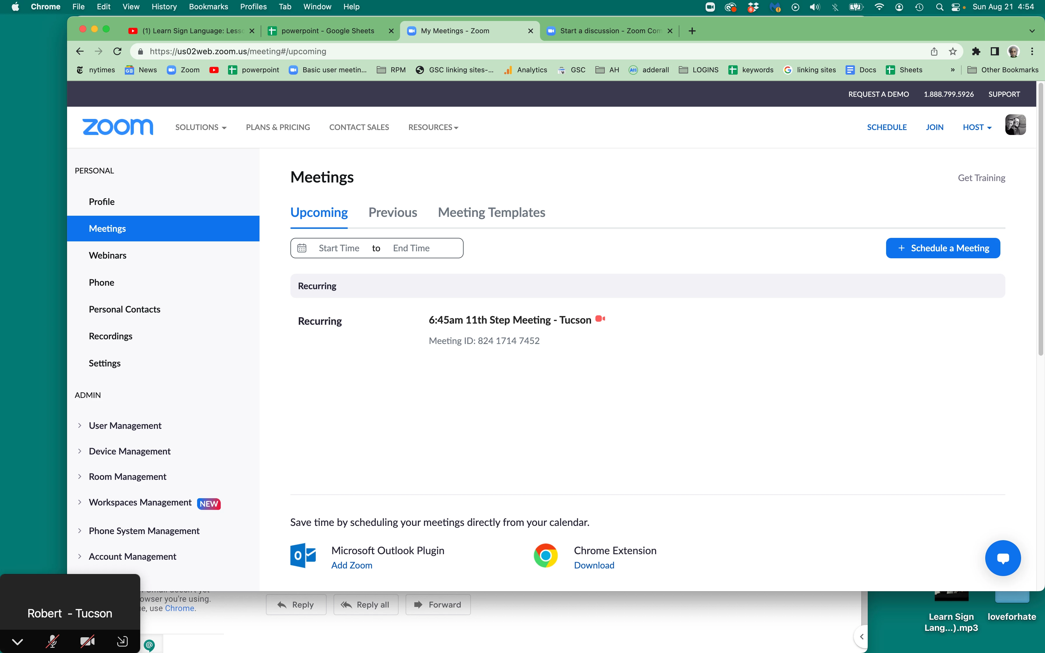The width and height of the screenshot is (1045, 653).
Task: Turn on video in Zoom mini window
Action: [87, 641]
